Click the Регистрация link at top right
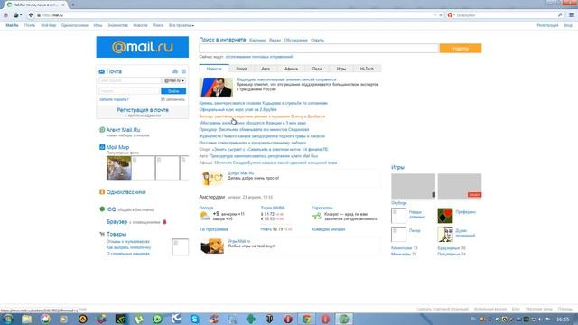 (547, 25)
